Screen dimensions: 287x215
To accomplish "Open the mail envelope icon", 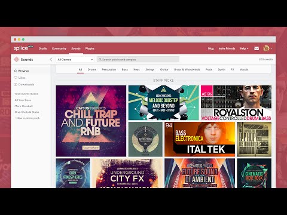I will pos(257,48).
